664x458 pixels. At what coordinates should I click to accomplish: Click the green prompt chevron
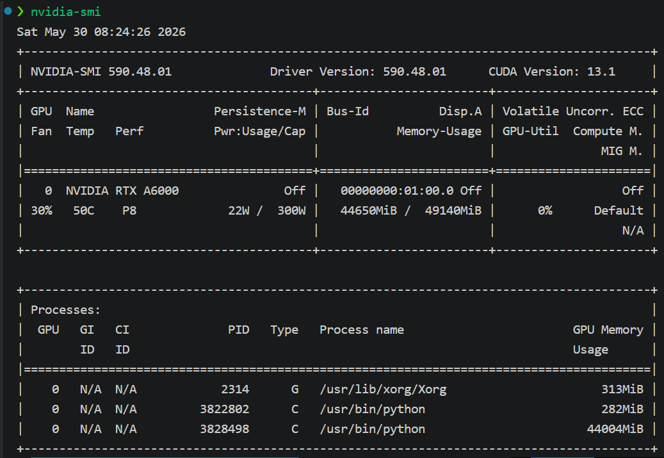click(20, 12)
